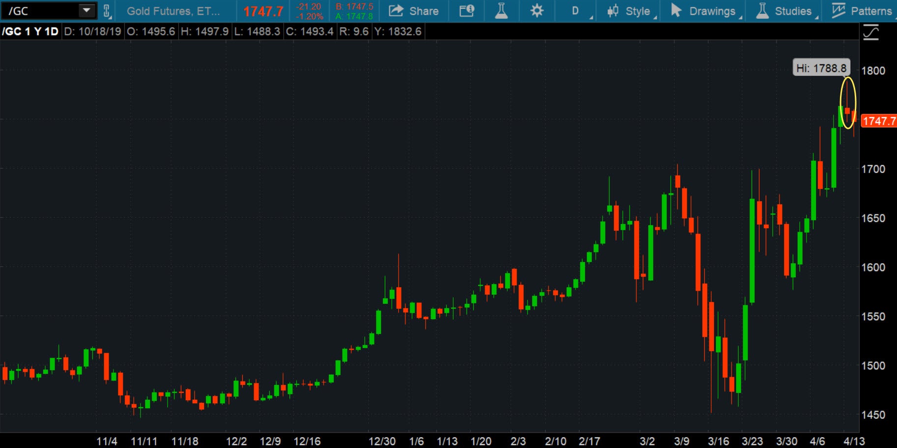Click the 12/9 date axis label

pyautogui.click(x=270, y=441)
